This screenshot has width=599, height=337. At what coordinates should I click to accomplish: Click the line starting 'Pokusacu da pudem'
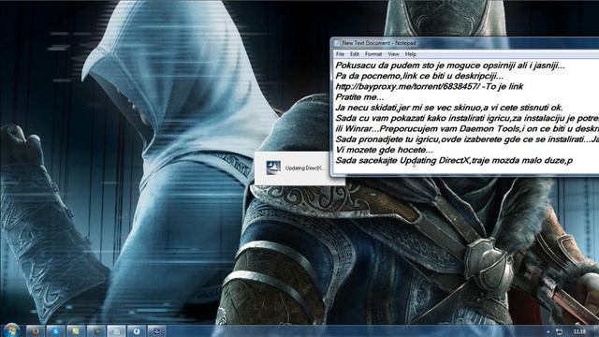coord(450,66)
